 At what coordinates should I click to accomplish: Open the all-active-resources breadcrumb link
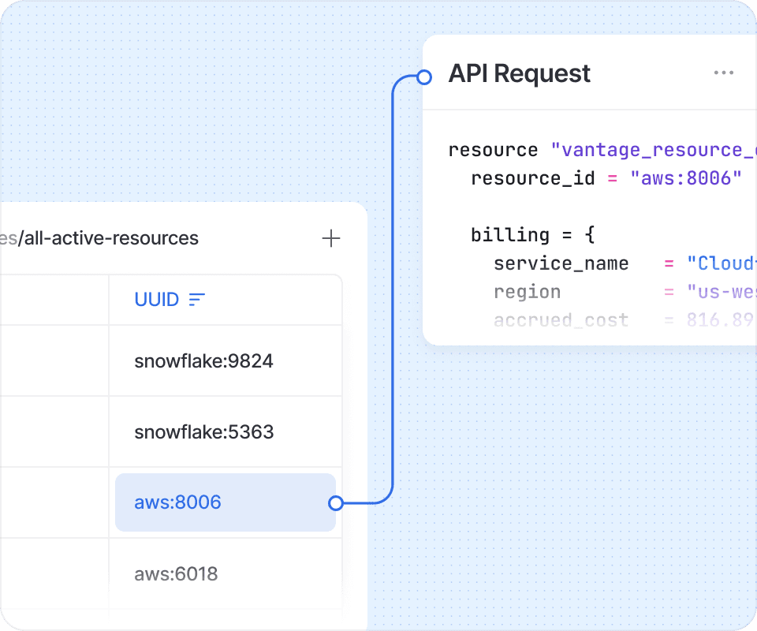click(x=111, y=238)
